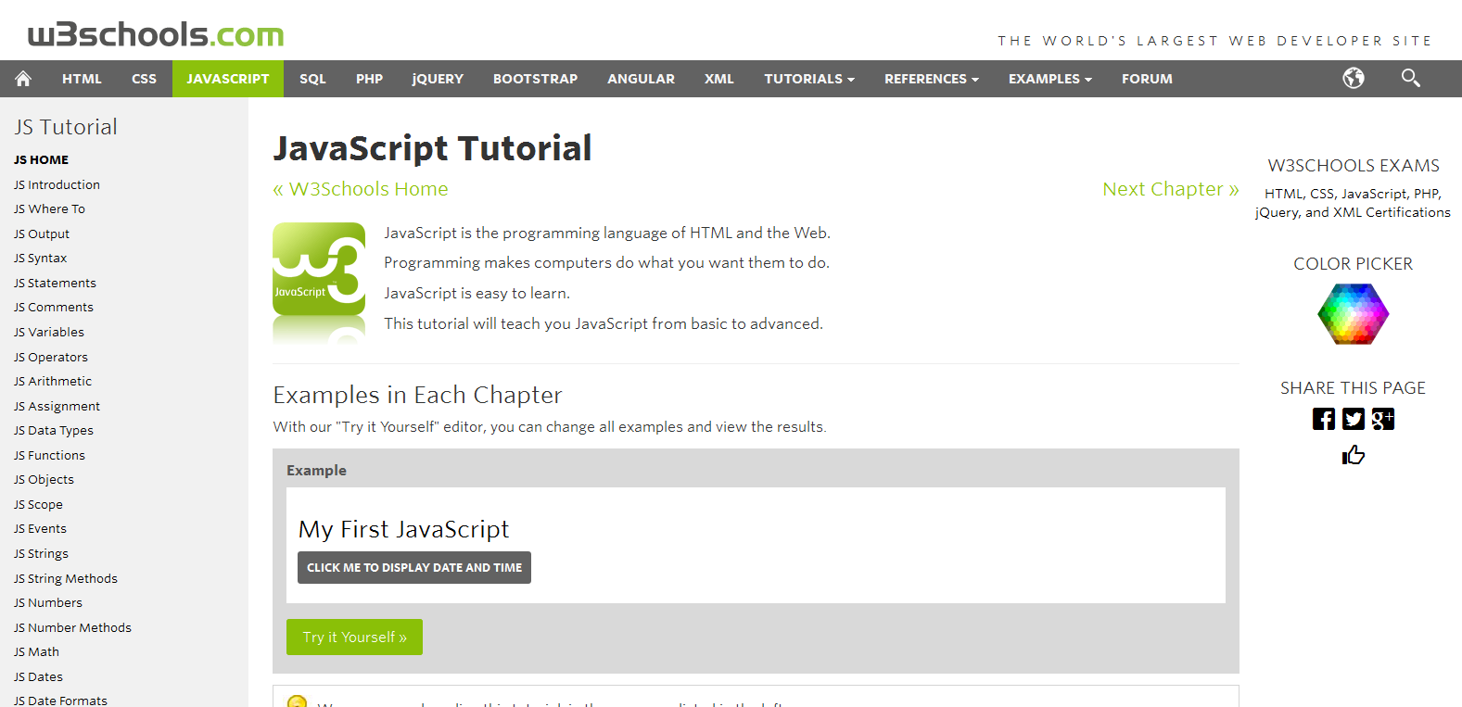Open JS Variables in sidebar
The width and height of the screenshot is (1462, 707).
pos(49,332)
